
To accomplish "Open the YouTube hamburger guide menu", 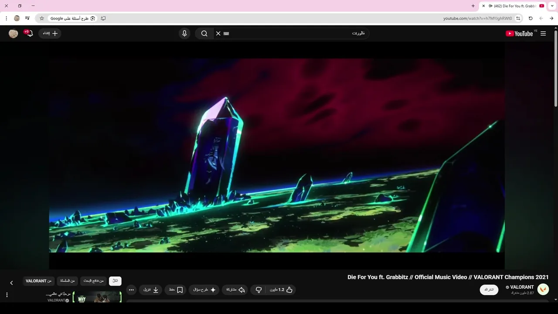I will click(543, 34).
